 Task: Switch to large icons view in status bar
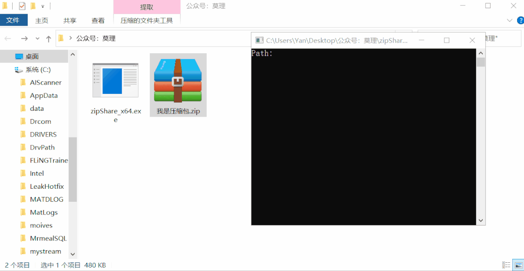tap(518, 265)
